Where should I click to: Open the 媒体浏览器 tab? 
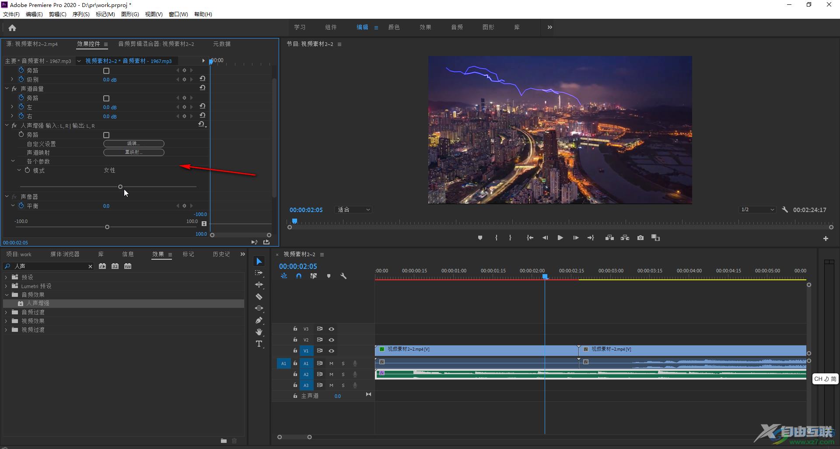65,254
